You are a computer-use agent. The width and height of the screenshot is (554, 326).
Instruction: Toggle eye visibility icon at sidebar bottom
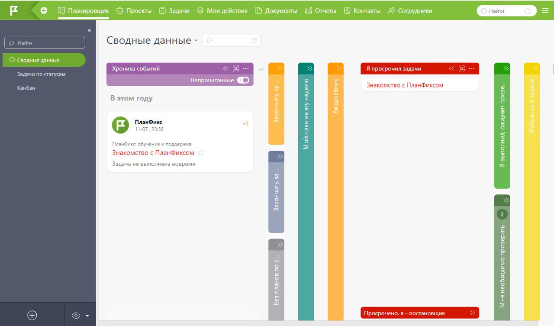point(76,316)
